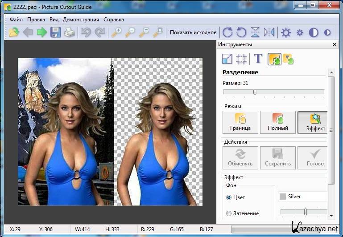This screenshot has width=343, height=237.
Task: Click the printer icon in the toolbar
Action: tap(69, 32)
